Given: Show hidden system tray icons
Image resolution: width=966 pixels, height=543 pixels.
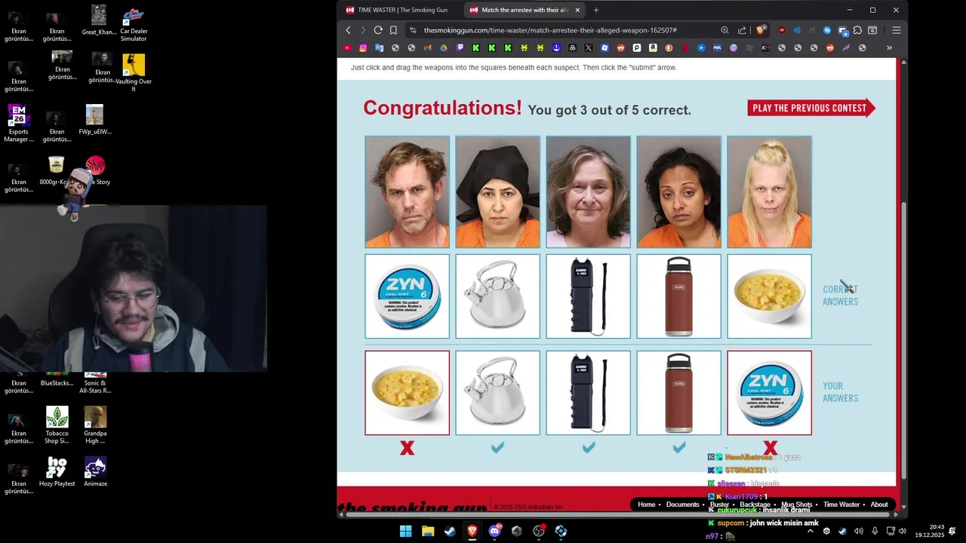Looking at the screenshot, I should (811, 531).
